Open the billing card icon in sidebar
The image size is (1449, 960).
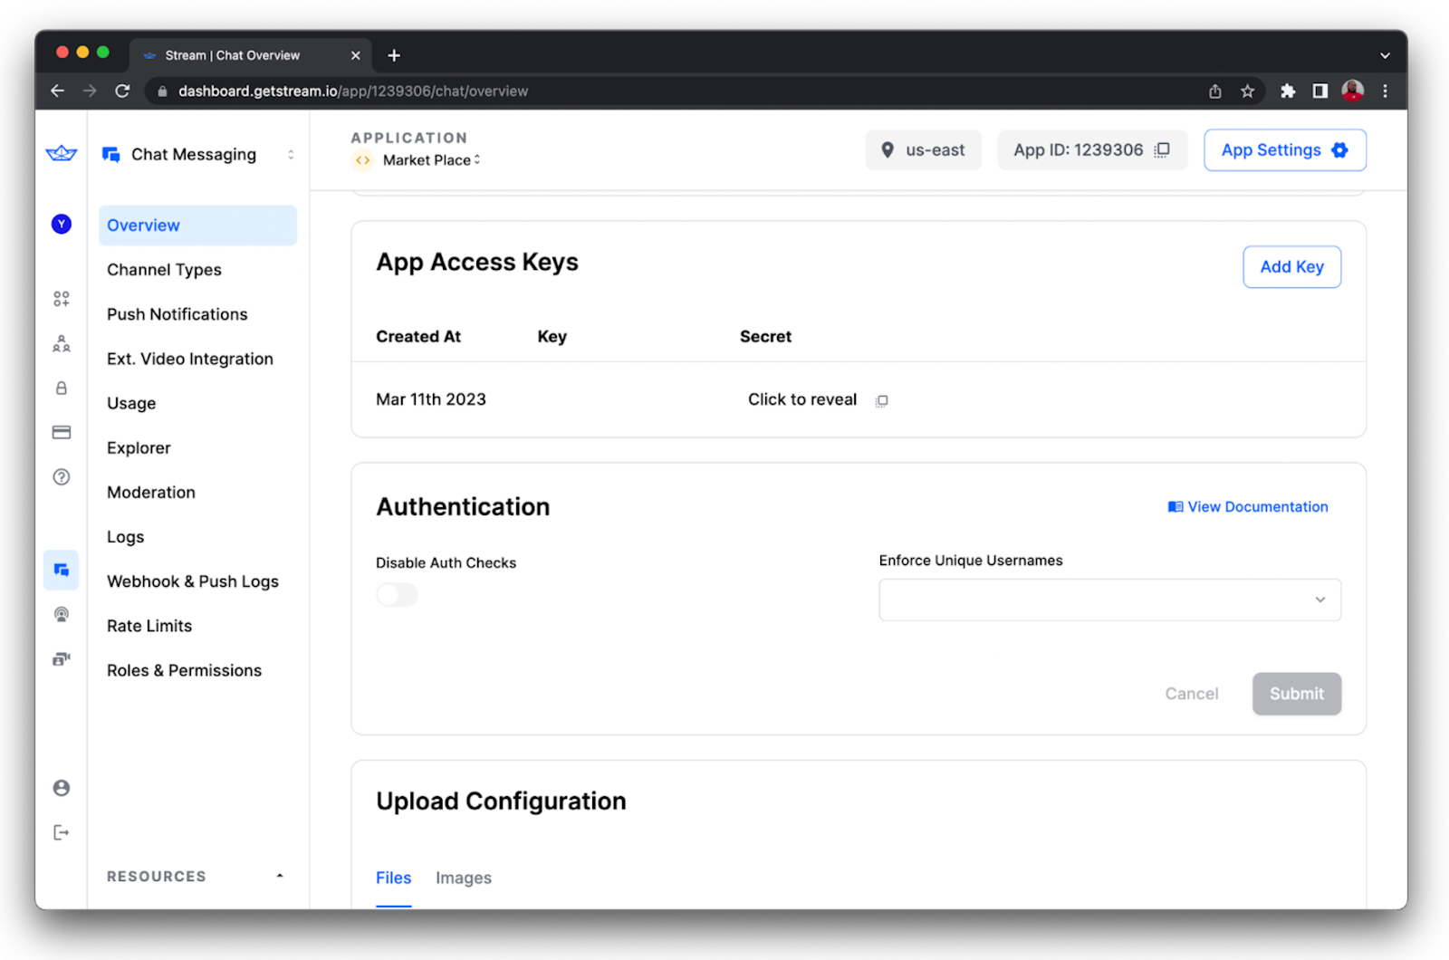(x=61, y=432)
